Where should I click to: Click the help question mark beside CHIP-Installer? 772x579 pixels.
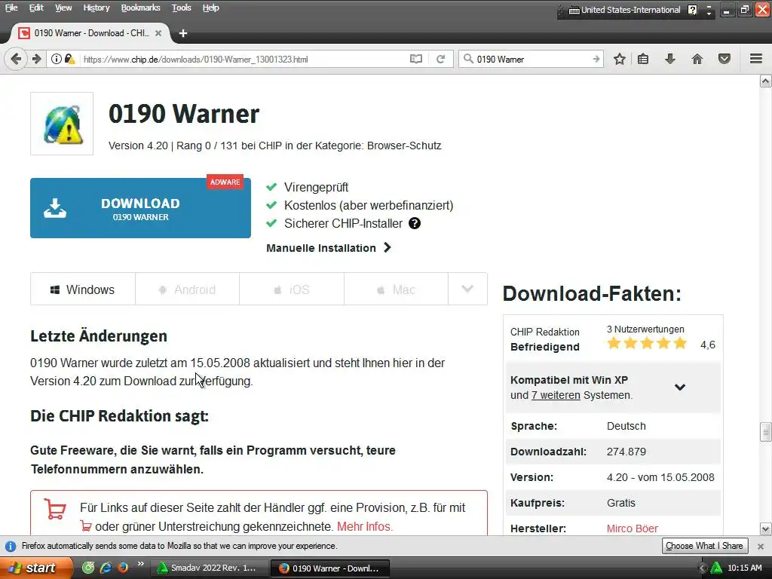click(415, 223)
